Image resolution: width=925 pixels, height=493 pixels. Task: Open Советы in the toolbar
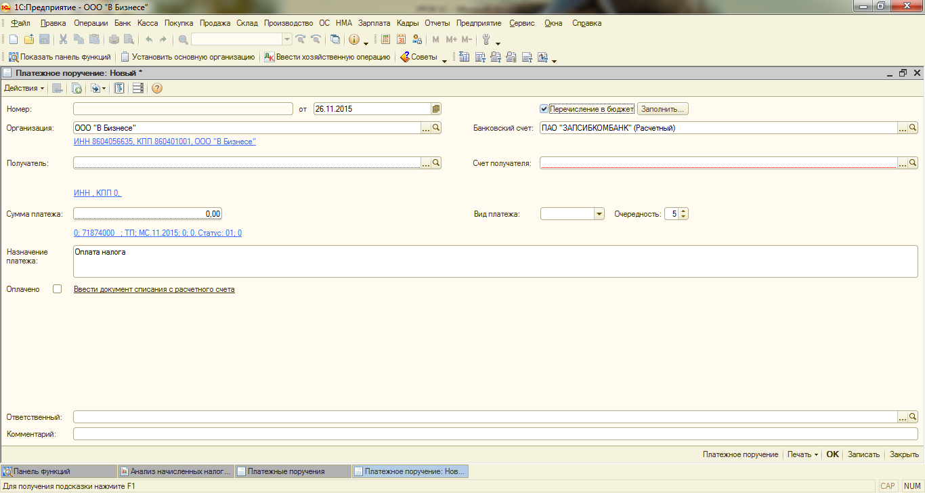click(418, 57)
